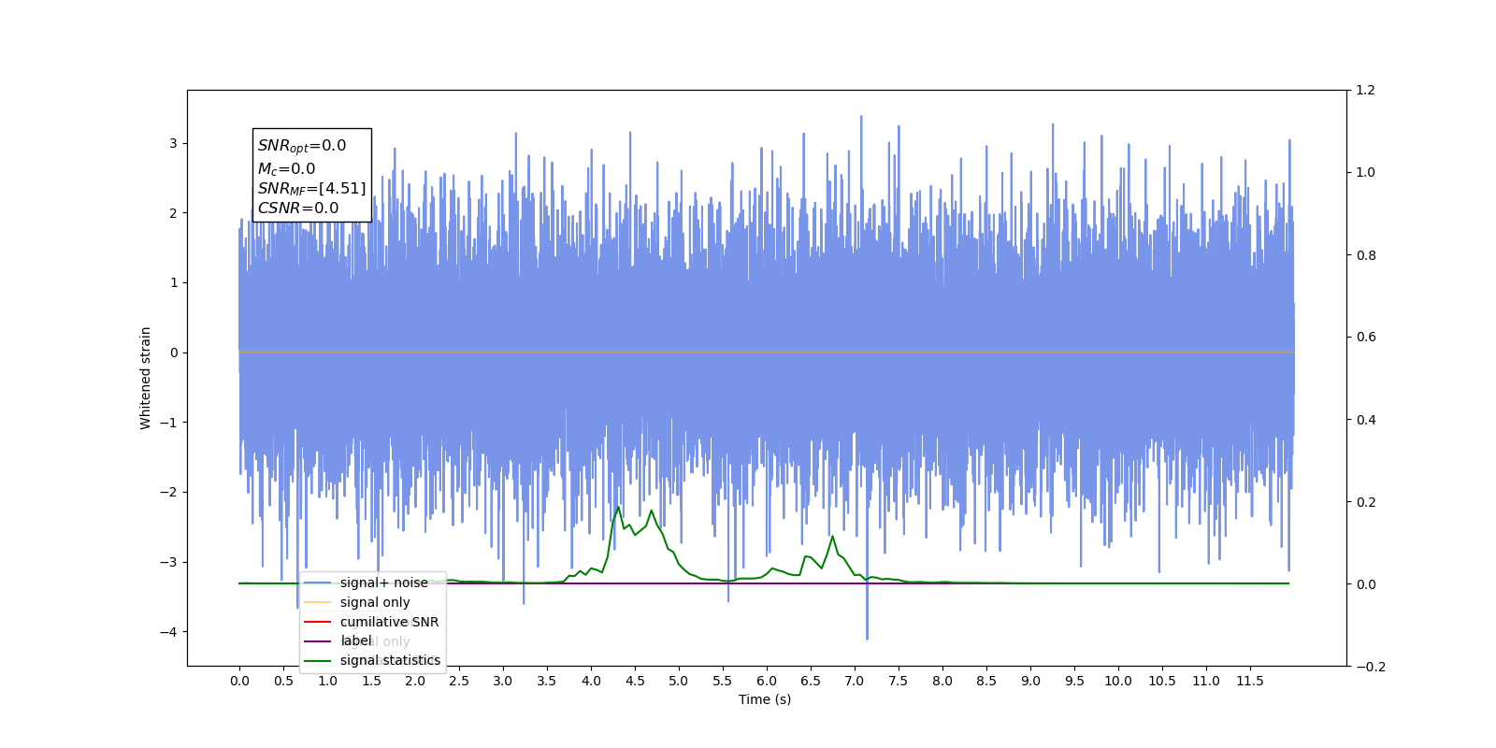Screen dimensions: 1496x748
Task: Click the −2 tick on strain axis
Action: coord(168,493)
